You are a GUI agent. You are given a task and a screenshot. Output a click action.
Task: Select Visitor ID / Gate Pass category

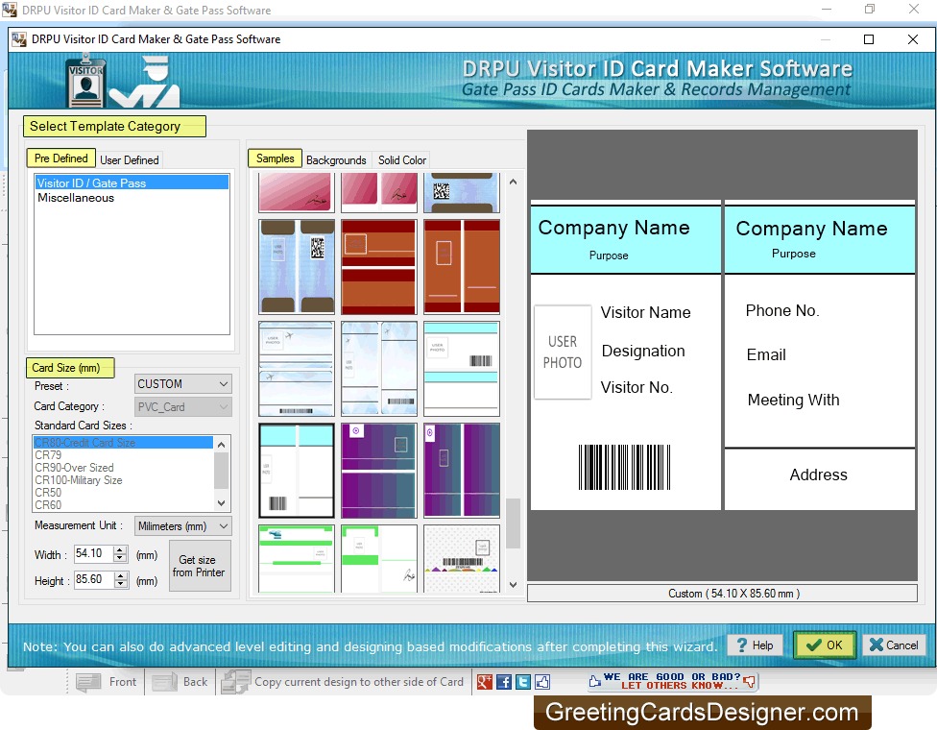coord(132,182)
